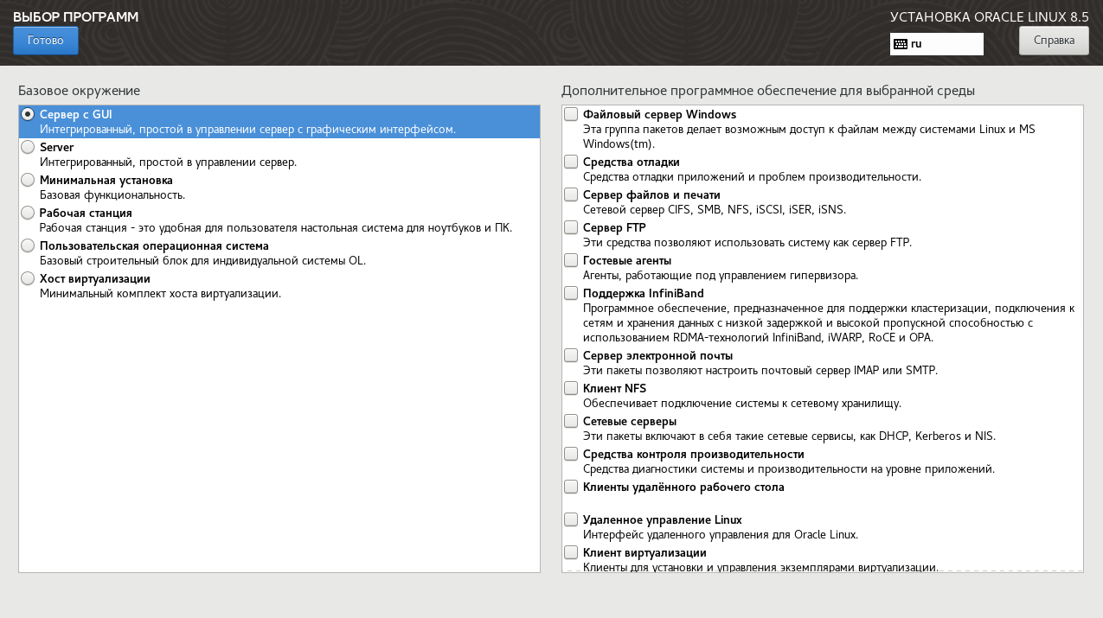Choose Рабочая станция radio button

point(28,213)
